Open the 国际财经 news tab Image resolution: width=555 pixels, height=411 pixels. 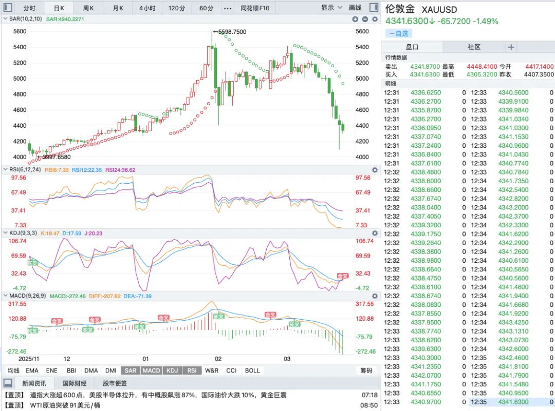coord(75,383)
